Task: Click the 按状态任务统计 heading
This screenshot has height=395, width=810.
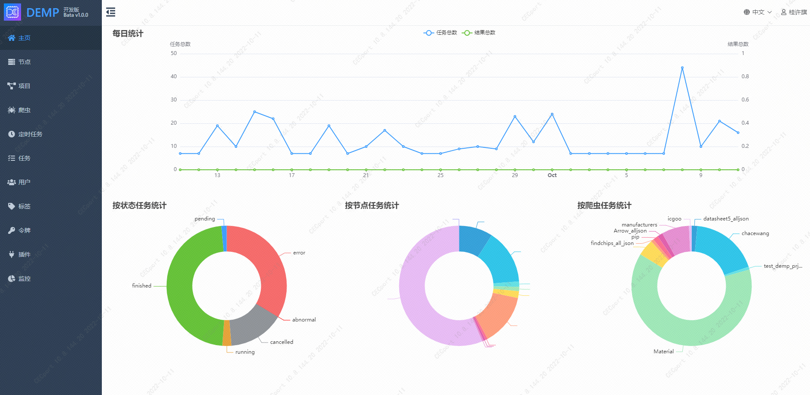Action: tap(140, 205)
